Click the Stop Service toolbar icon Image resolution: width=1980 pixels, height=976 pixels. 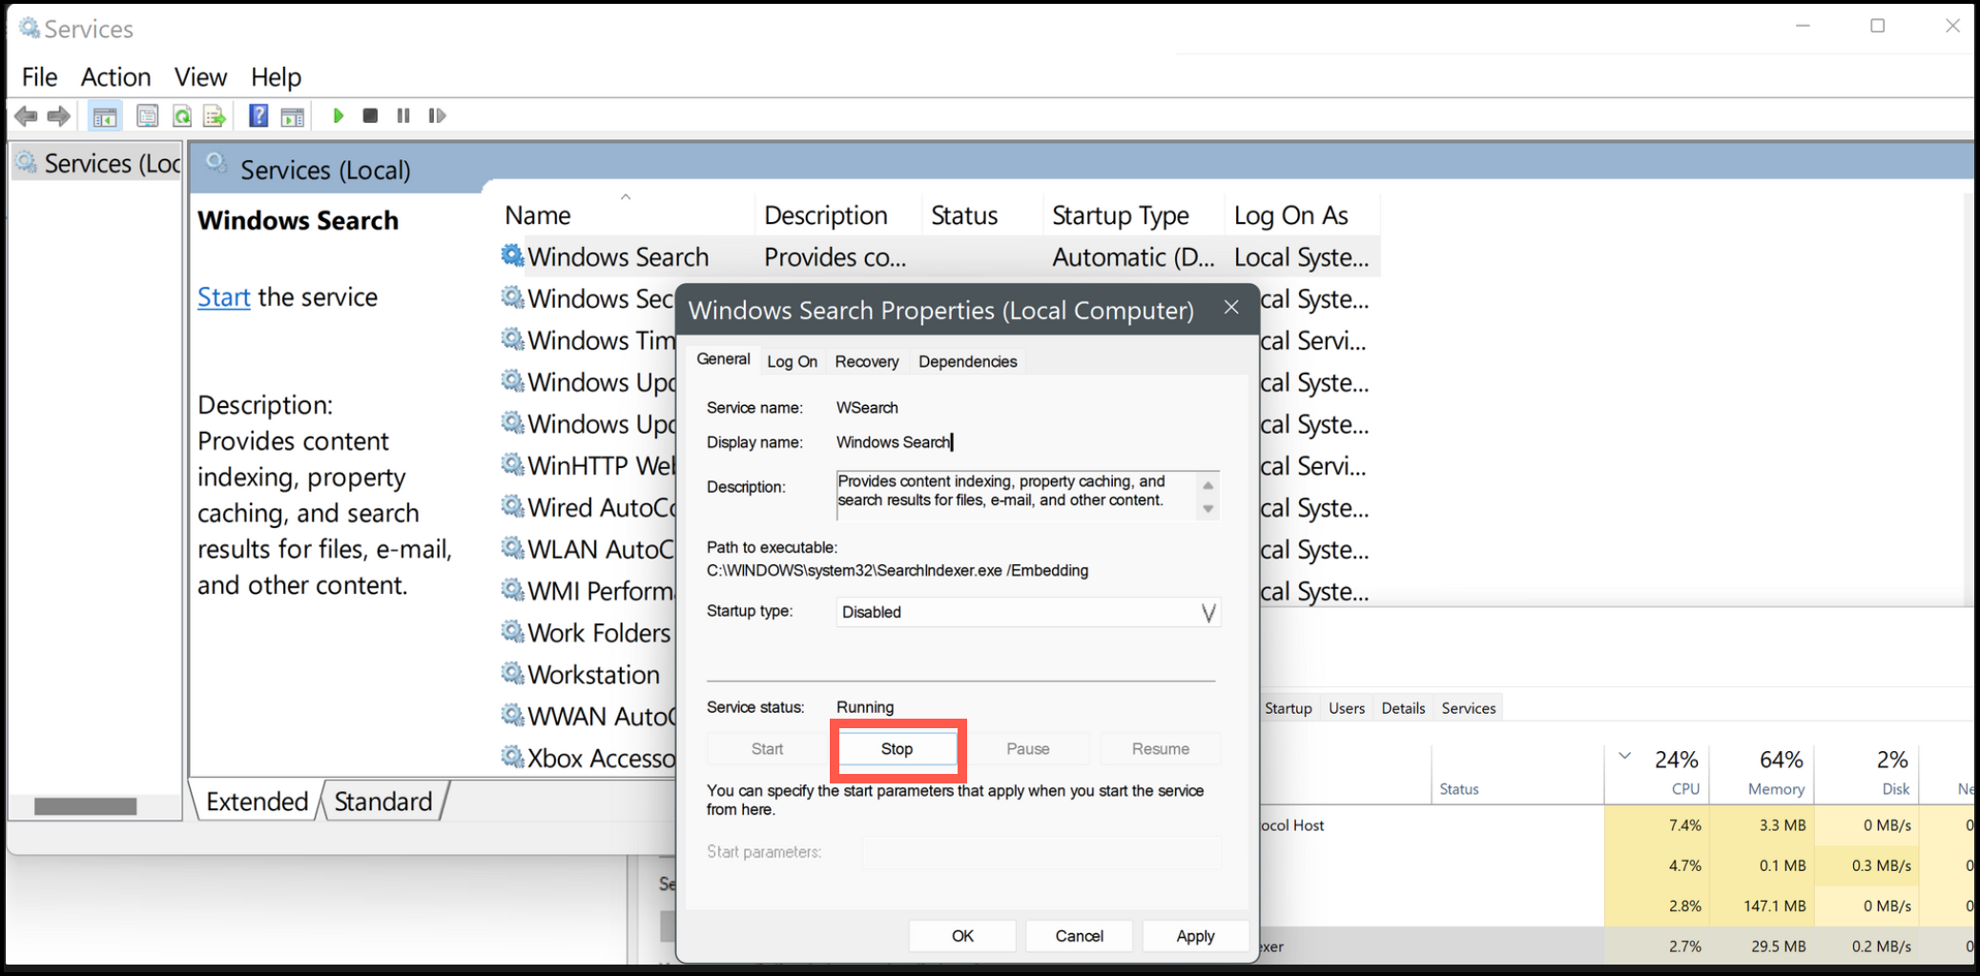coord(370,116)
